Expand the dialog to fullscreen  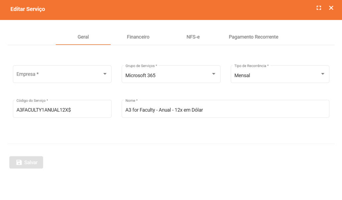click(x=319, y=8)
